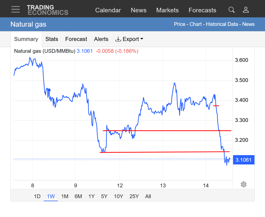Open chart settings gear

click(243, 184)
